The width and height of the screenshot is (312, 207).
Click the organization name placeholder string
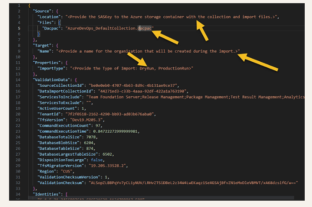point(148,51)
